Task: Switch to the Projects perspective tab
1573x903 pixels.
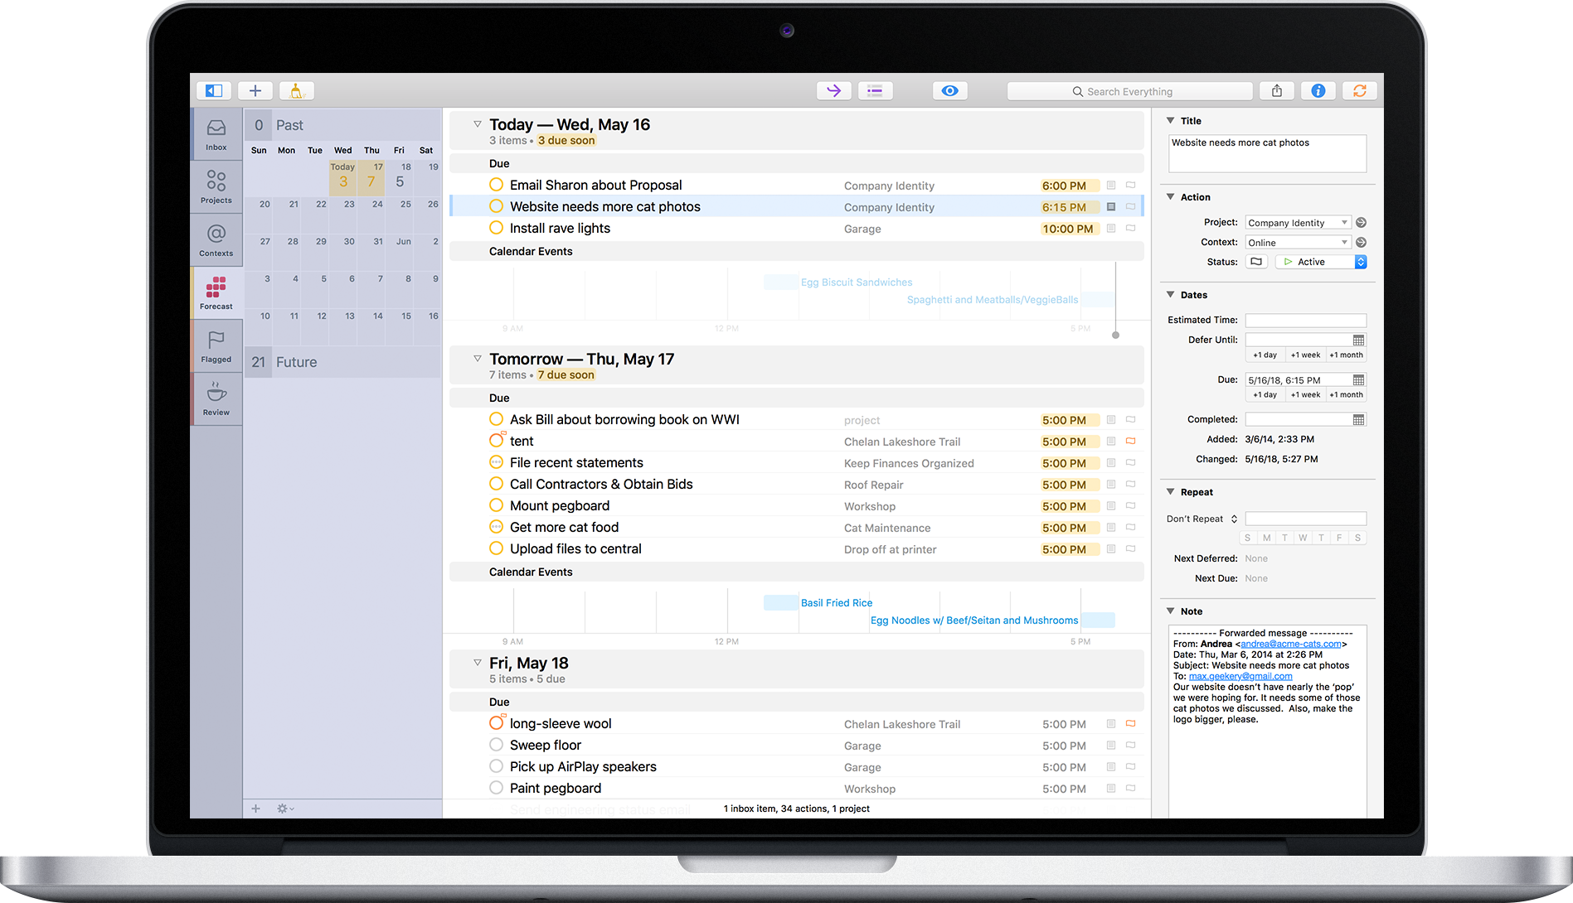Action: tap(216, 186)
